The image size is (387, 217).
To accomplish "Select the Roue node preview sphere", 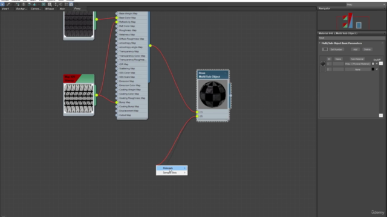I will [x=213, y=94].
